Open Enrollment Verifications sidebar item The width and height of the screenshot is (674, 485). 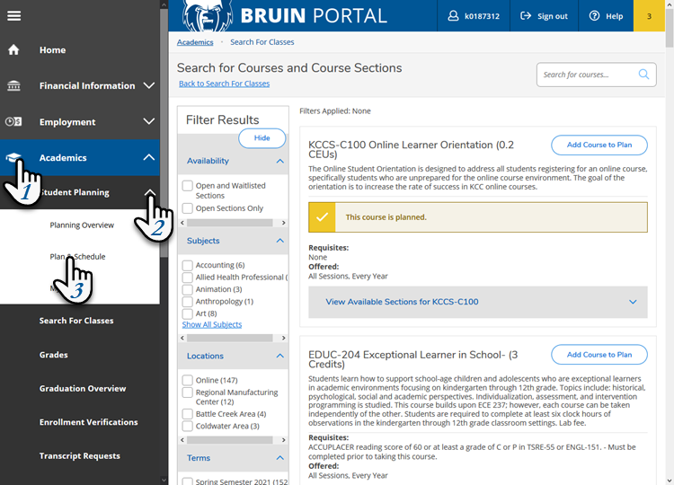[x=89, y=422]
